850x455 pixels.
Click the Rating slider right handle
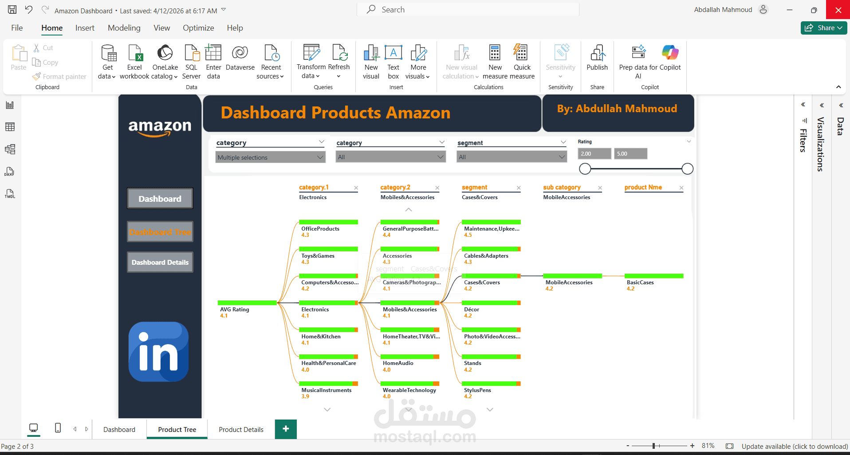pyautogui.click(x=687, y=169)
